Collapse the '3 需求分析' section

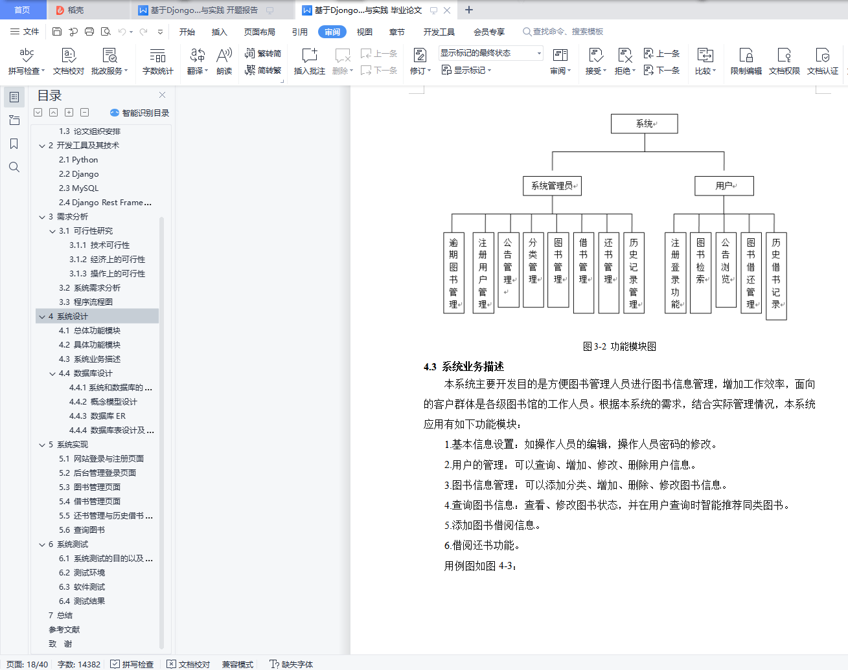42,217
